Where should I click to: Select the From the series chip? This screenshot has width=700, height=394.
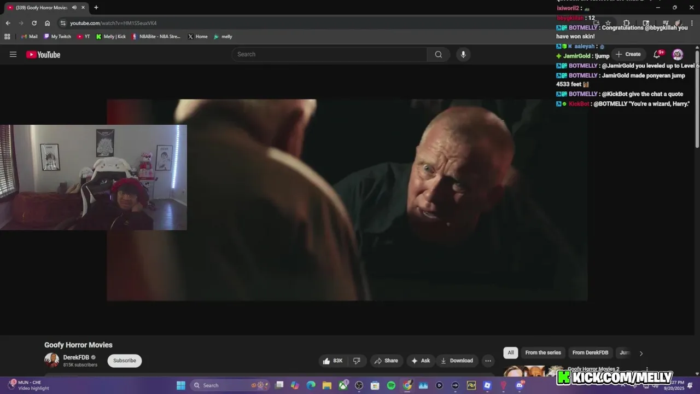(x=543, y=353)
